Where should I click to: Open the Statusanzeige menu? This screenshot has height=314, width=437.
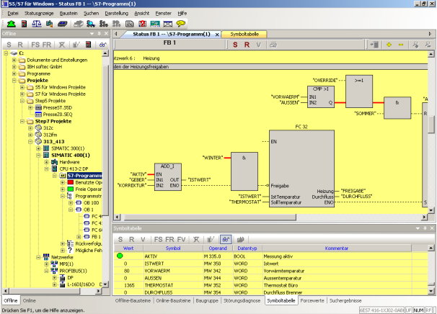(x=39, y=14)
